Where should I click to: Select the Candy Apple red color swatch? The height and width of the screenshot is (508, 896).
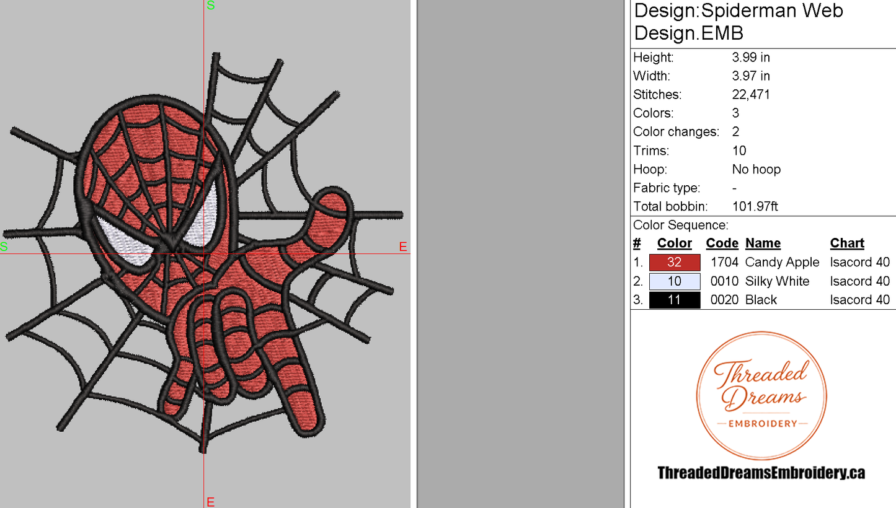point(675,262)
